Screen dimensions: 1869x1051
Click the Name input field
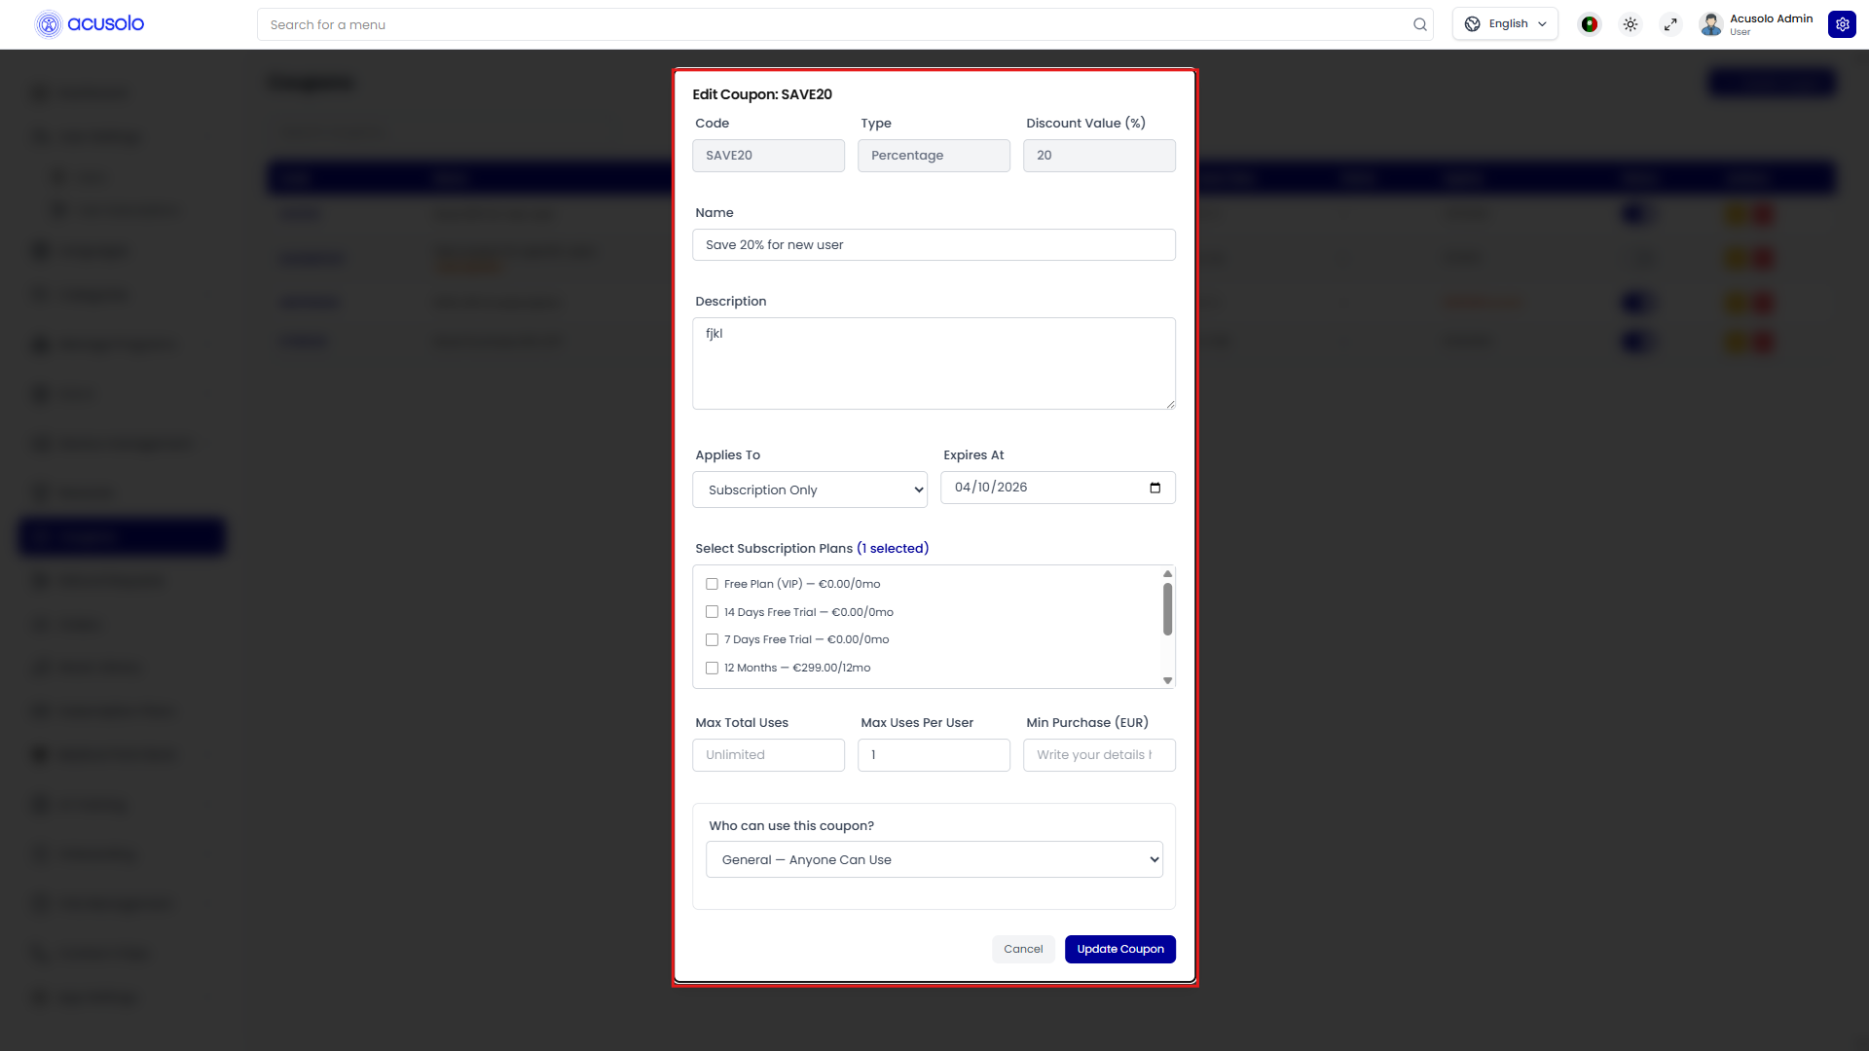click(934, 244)
